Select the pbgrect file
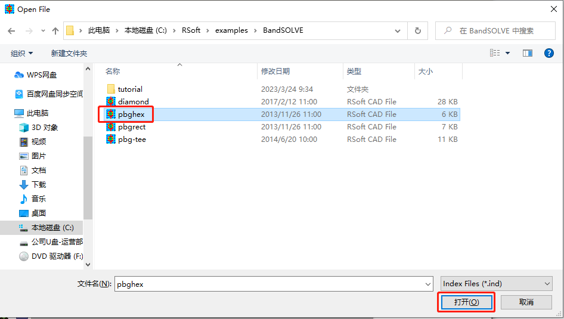564x319 pixels. coord(131,127)
